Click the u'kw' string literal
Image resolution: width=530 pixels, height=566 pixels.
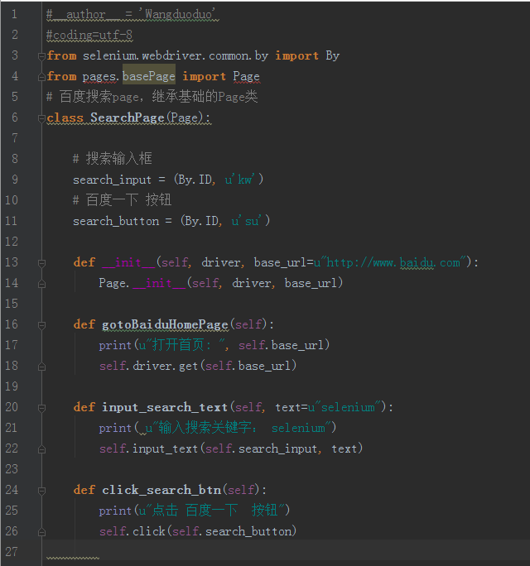239,180
